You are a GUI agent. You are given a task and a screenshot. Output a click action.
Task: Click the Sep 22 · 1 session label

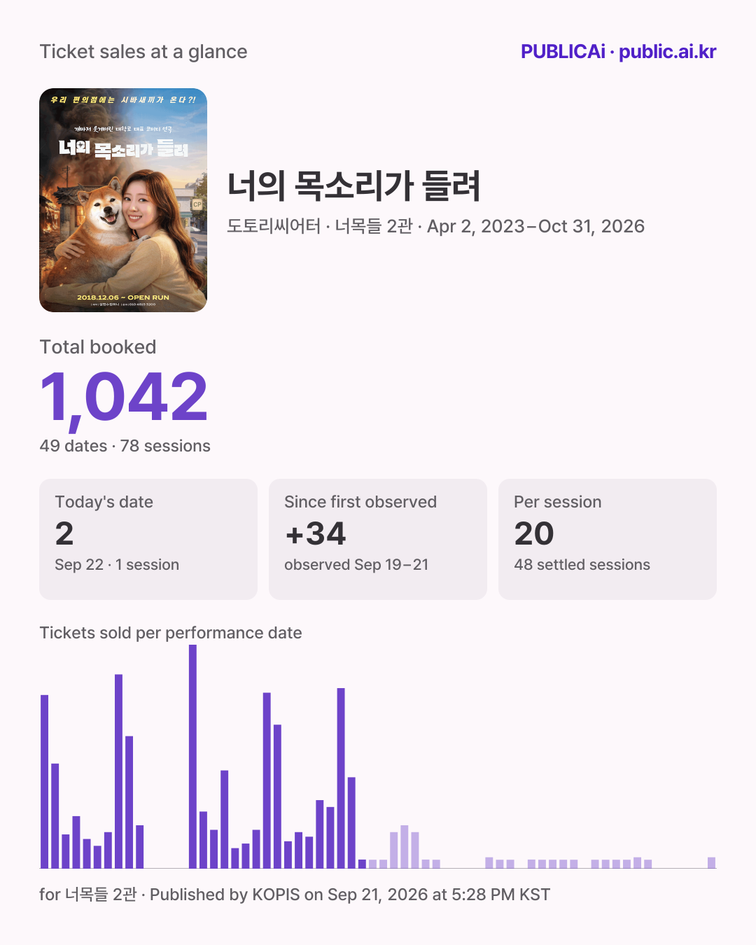pyautogui.click(x=117, y=565)
